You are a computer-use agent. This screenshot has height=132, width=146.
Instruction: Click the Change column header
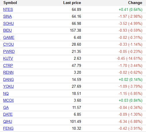click(135, 3)
